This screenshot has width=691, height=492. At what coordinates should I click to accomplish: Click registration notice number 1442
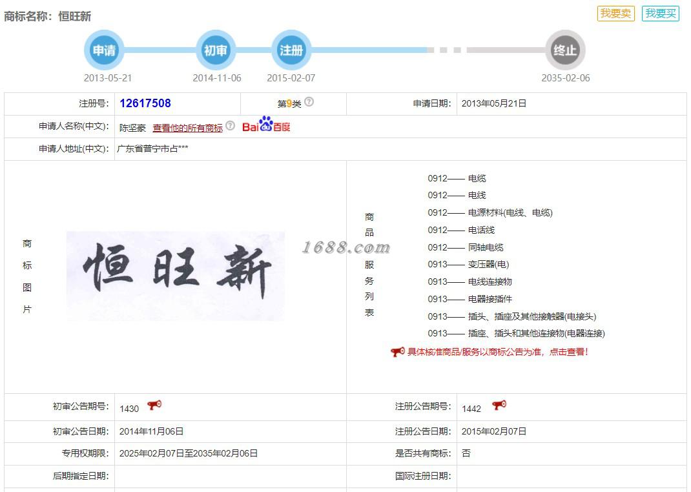pos(471,409)
